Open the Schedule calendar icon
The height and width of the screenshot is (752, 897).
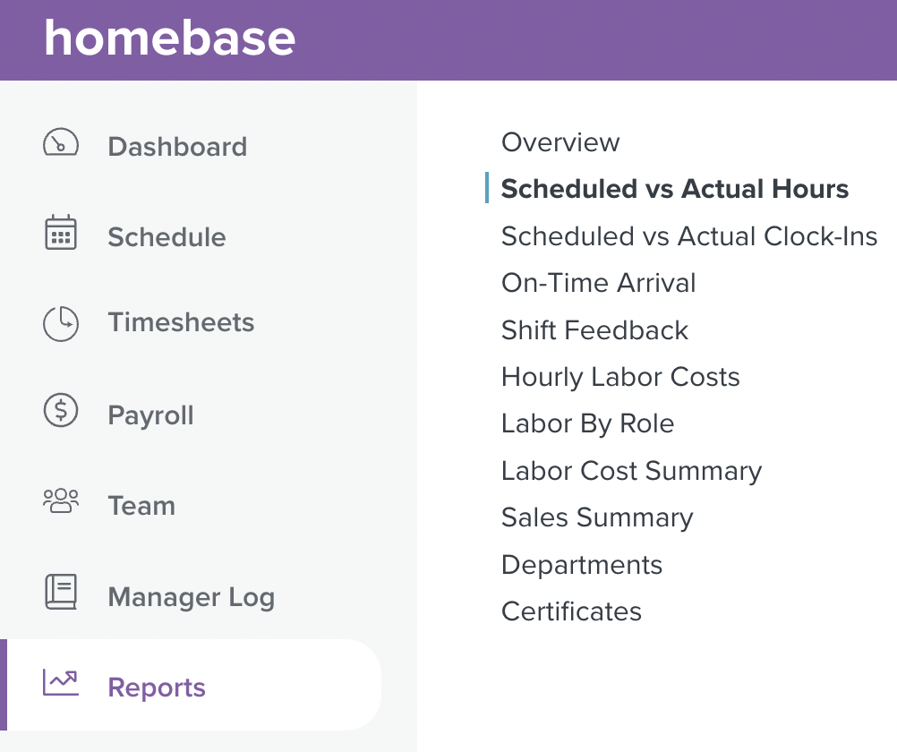[61, 233]
